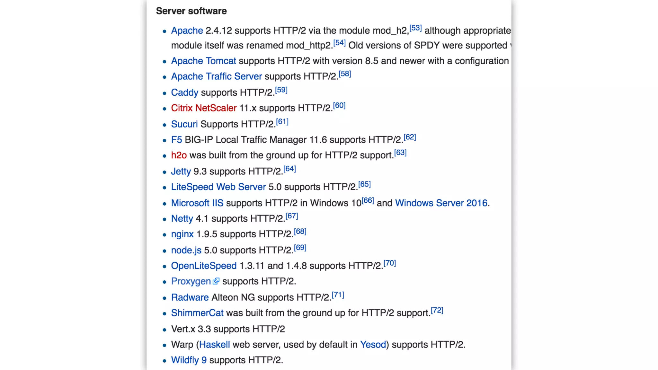Open the Wildfly 9 link

[x=189, y=360]
